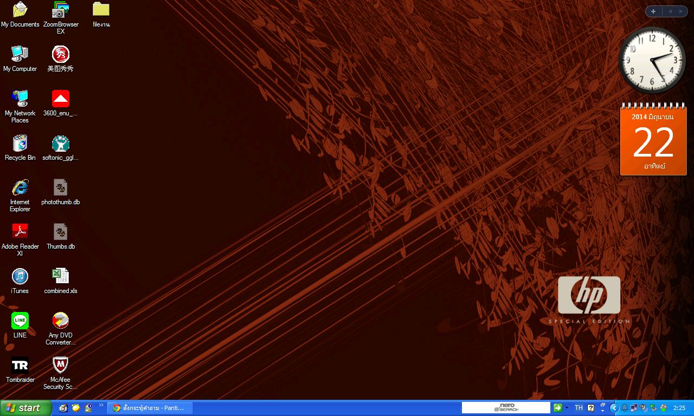Image resolution: width=694 pixels, height=416 pixels.
Task: Open the My Documents desktop icon
Action: [x=20, y=15]
